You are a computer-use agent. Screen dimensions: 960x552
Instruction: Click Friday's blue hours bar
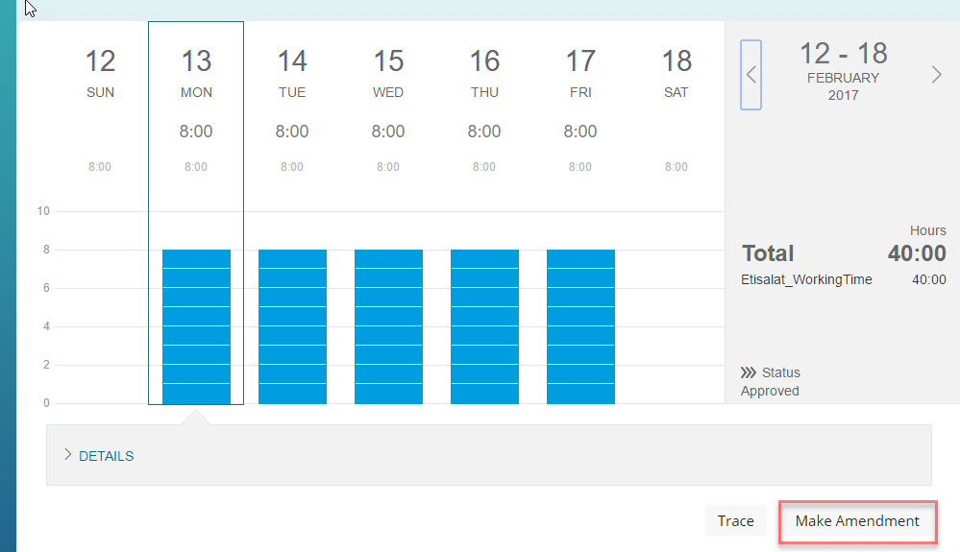click(581, 326)
